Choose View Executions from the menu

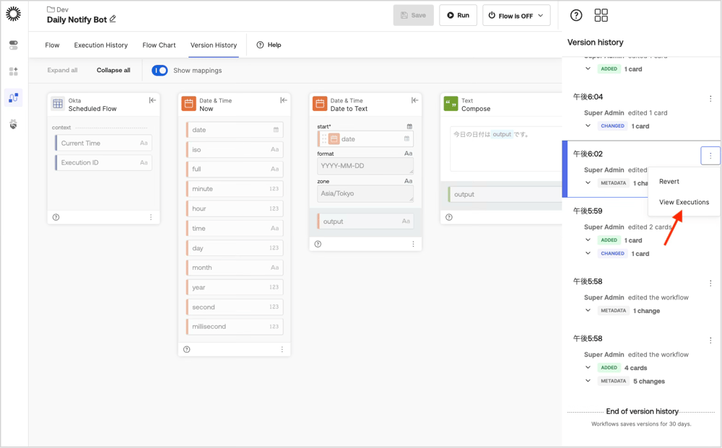684,202
